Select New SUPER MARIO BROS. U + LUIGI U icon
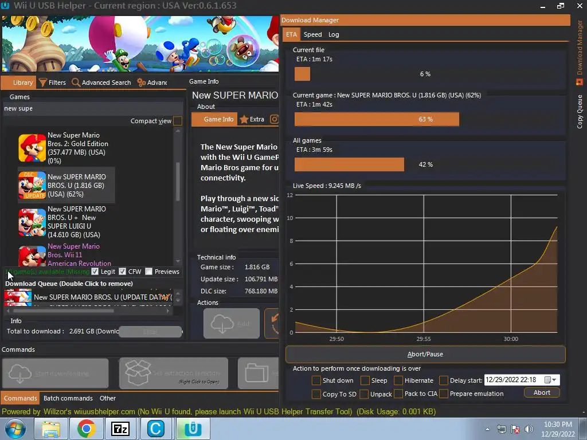The image size is (587, 440). click(x=32, y=222)
